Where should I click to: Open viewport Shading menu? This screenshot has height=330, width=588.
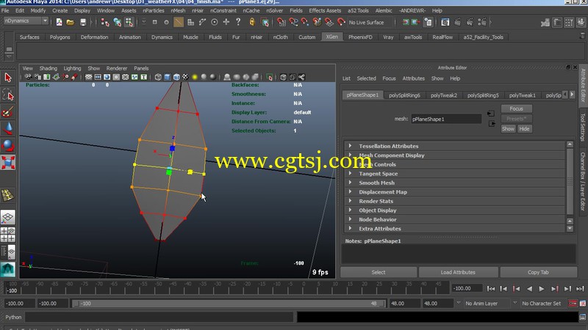(x=49, y=68)
